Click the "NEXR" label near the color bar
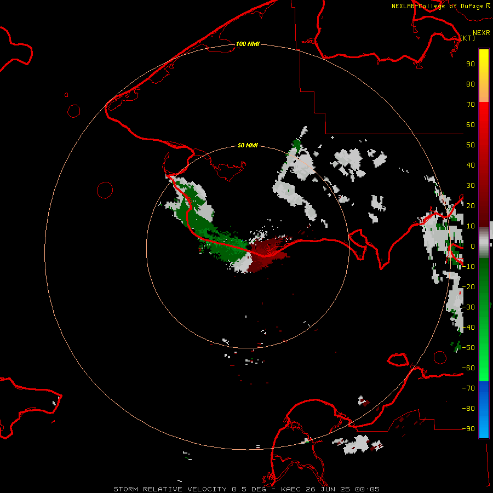Viewport: 493px width, 493px height. click(x=481, y=32)
